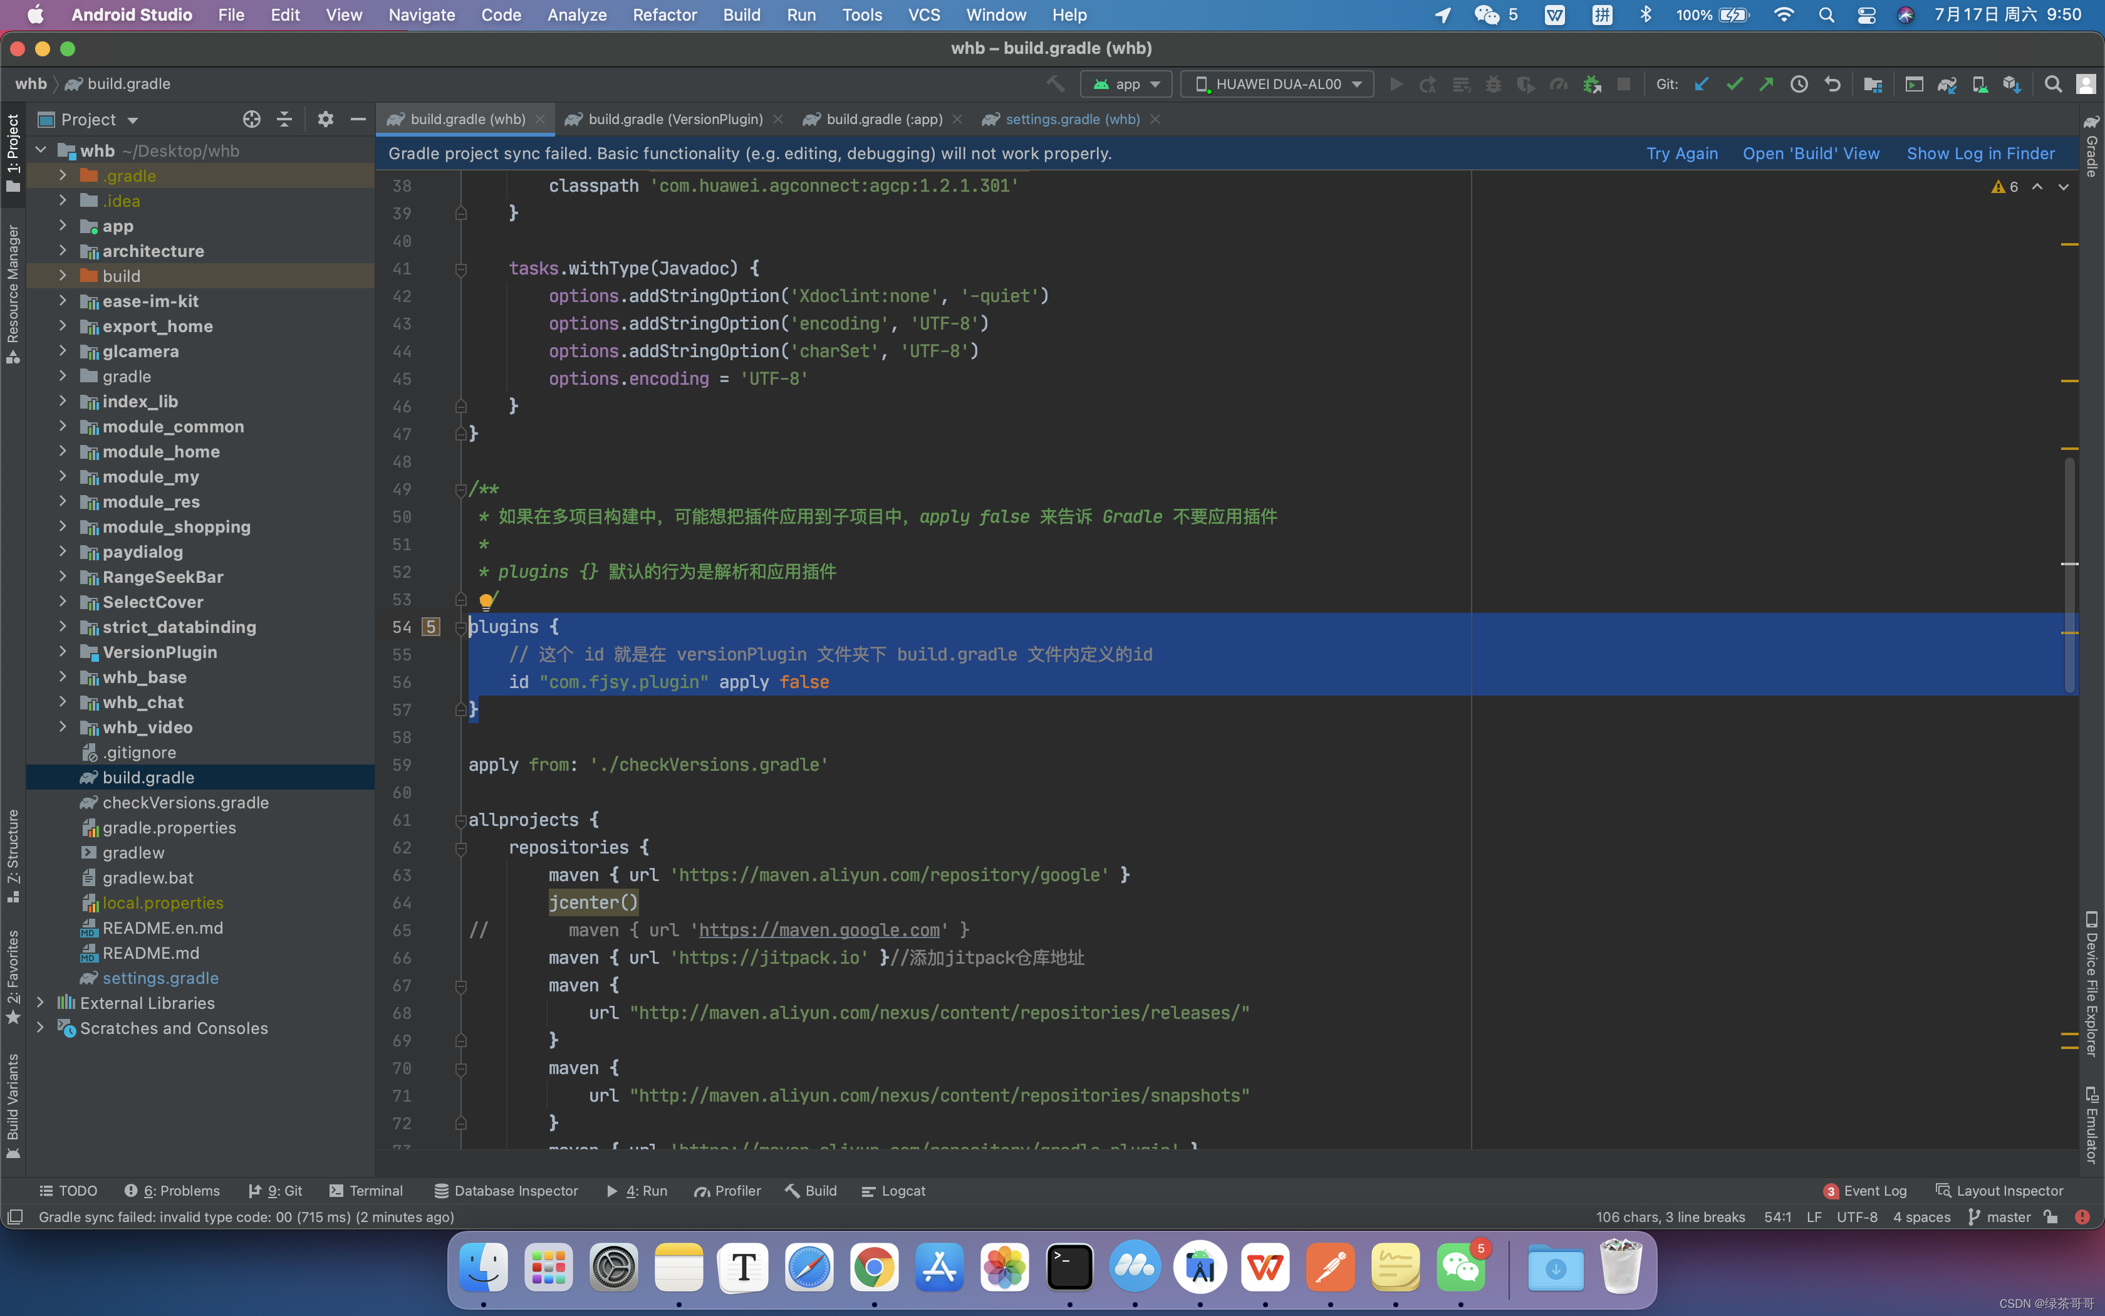Screen dimensions: 2105x1316
Task: Click the Make Project hammer icon
Action: [1055, 85]
